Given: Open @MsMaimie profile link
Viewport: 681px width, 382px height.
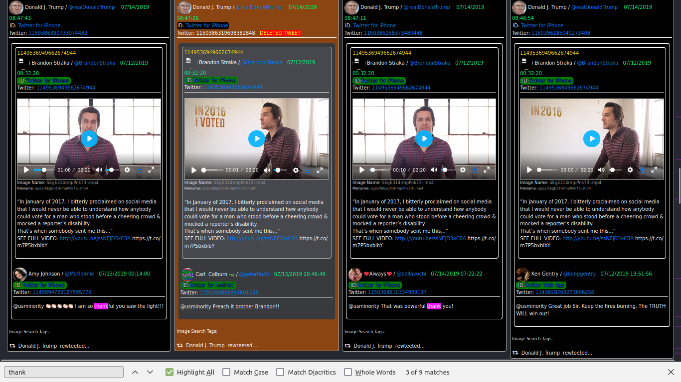Looking at the screenshot, I should (79, 274).
